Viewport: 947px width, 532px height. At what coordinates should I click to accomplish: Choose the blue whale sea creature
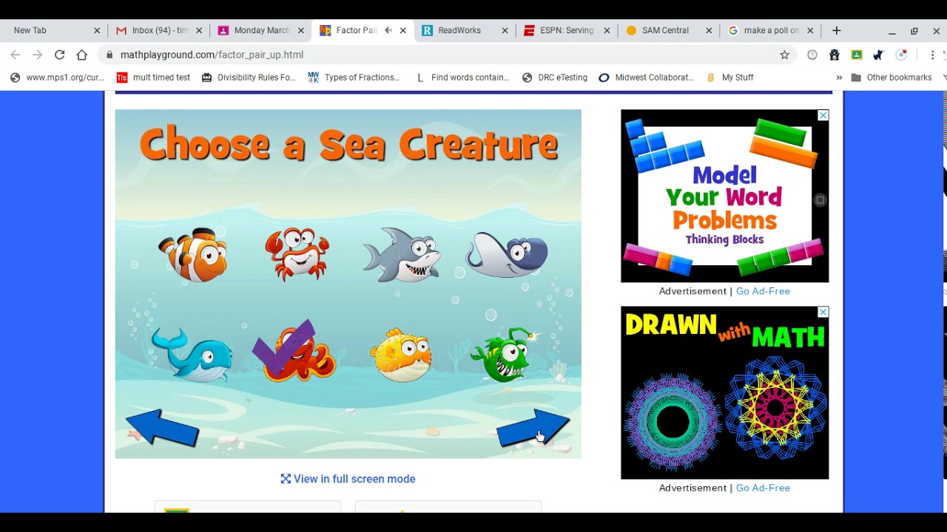click(x=192, y=355)
